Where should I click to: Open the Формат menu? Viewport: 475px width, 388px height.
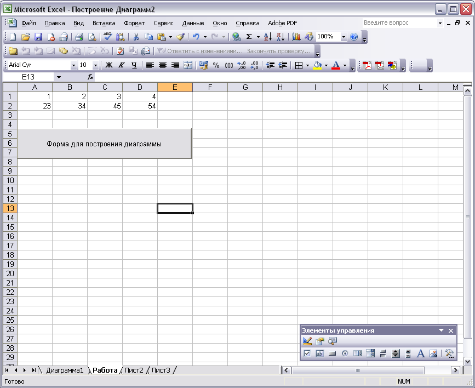pos(134,23)
